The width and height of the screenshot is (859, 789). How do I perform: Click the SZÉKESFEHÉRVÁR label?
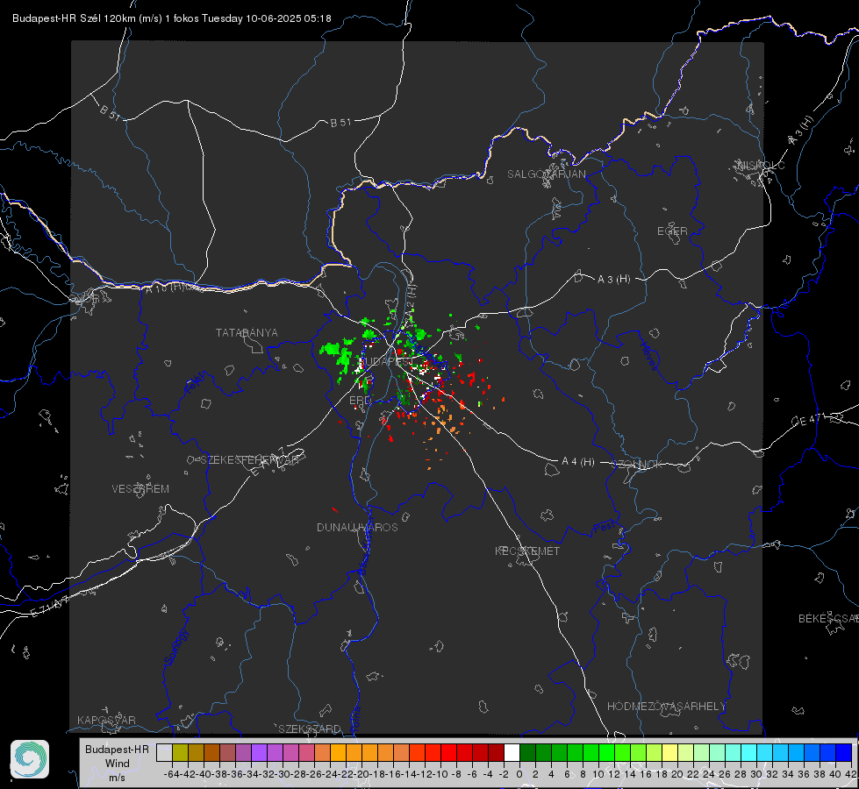(249, 459)
